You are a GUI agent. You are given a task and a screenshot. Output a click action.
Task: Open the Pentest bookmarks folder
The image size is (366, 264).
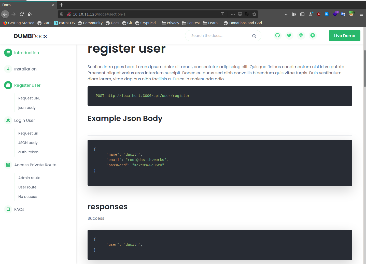tap(191, 23)
